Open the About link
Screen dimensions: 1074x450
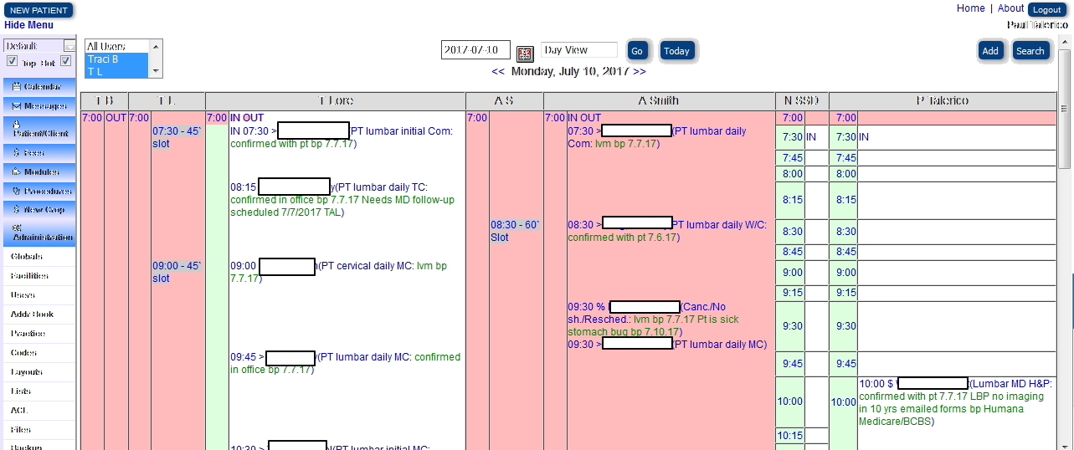(x=1011, y=8)
